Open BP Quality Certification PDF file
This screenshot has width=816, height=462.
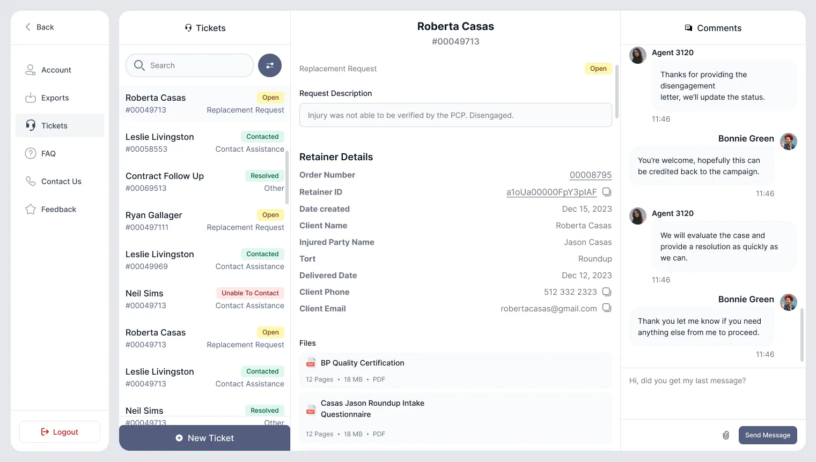[455, 370]
